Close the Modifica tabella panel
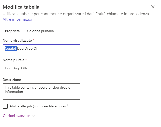Image resolution: width=161 pixels, height=127 pixels. click(153, 7)
